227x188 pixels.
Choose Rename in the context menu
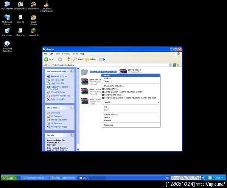131,120
